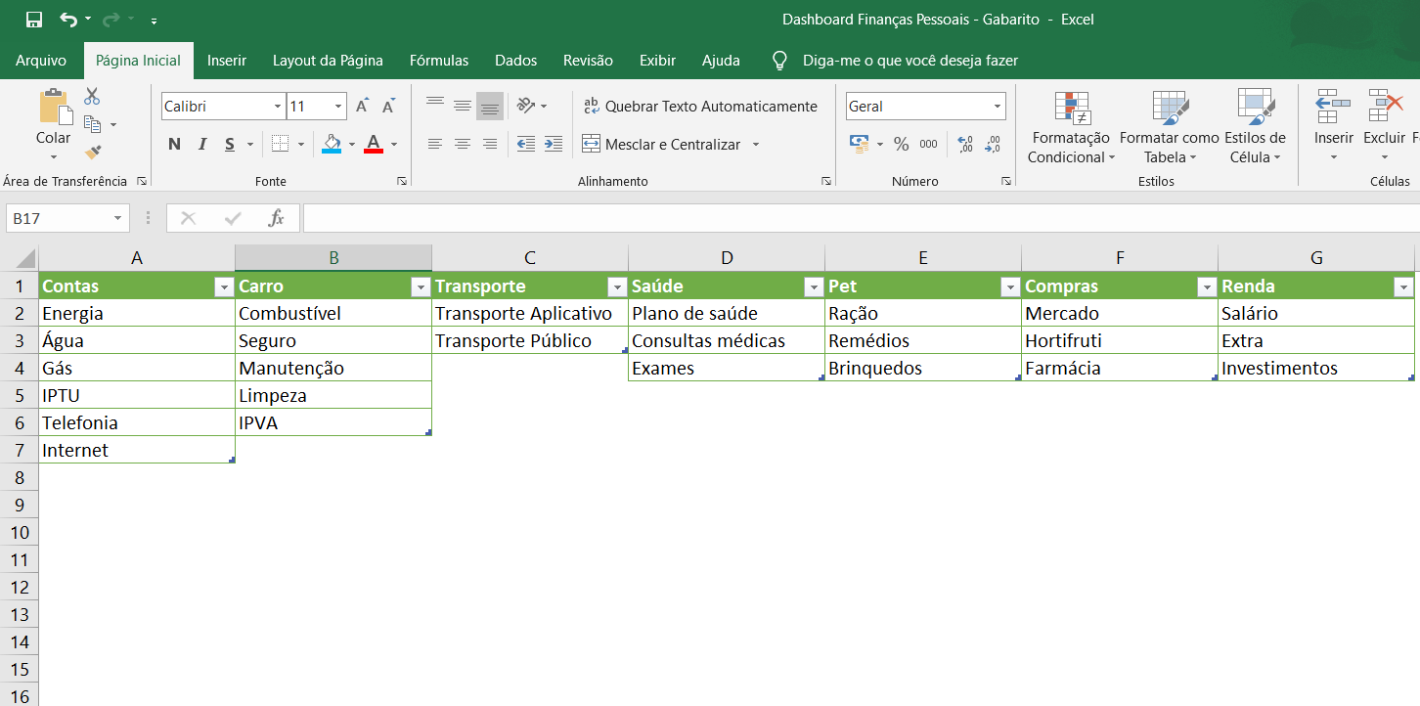This screenshot has width=1420, height=706.
Task: Align text left icon
Action: click(x=435, y=145)
